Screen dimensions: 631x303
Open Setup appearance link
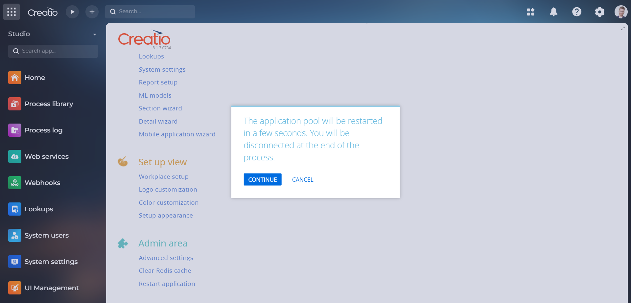click(x=166, y=216)
